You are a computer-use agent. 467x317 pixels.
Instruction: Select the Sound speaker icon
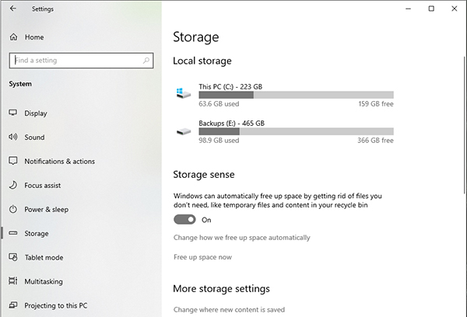pyautogui.click(x=12, y=137)
